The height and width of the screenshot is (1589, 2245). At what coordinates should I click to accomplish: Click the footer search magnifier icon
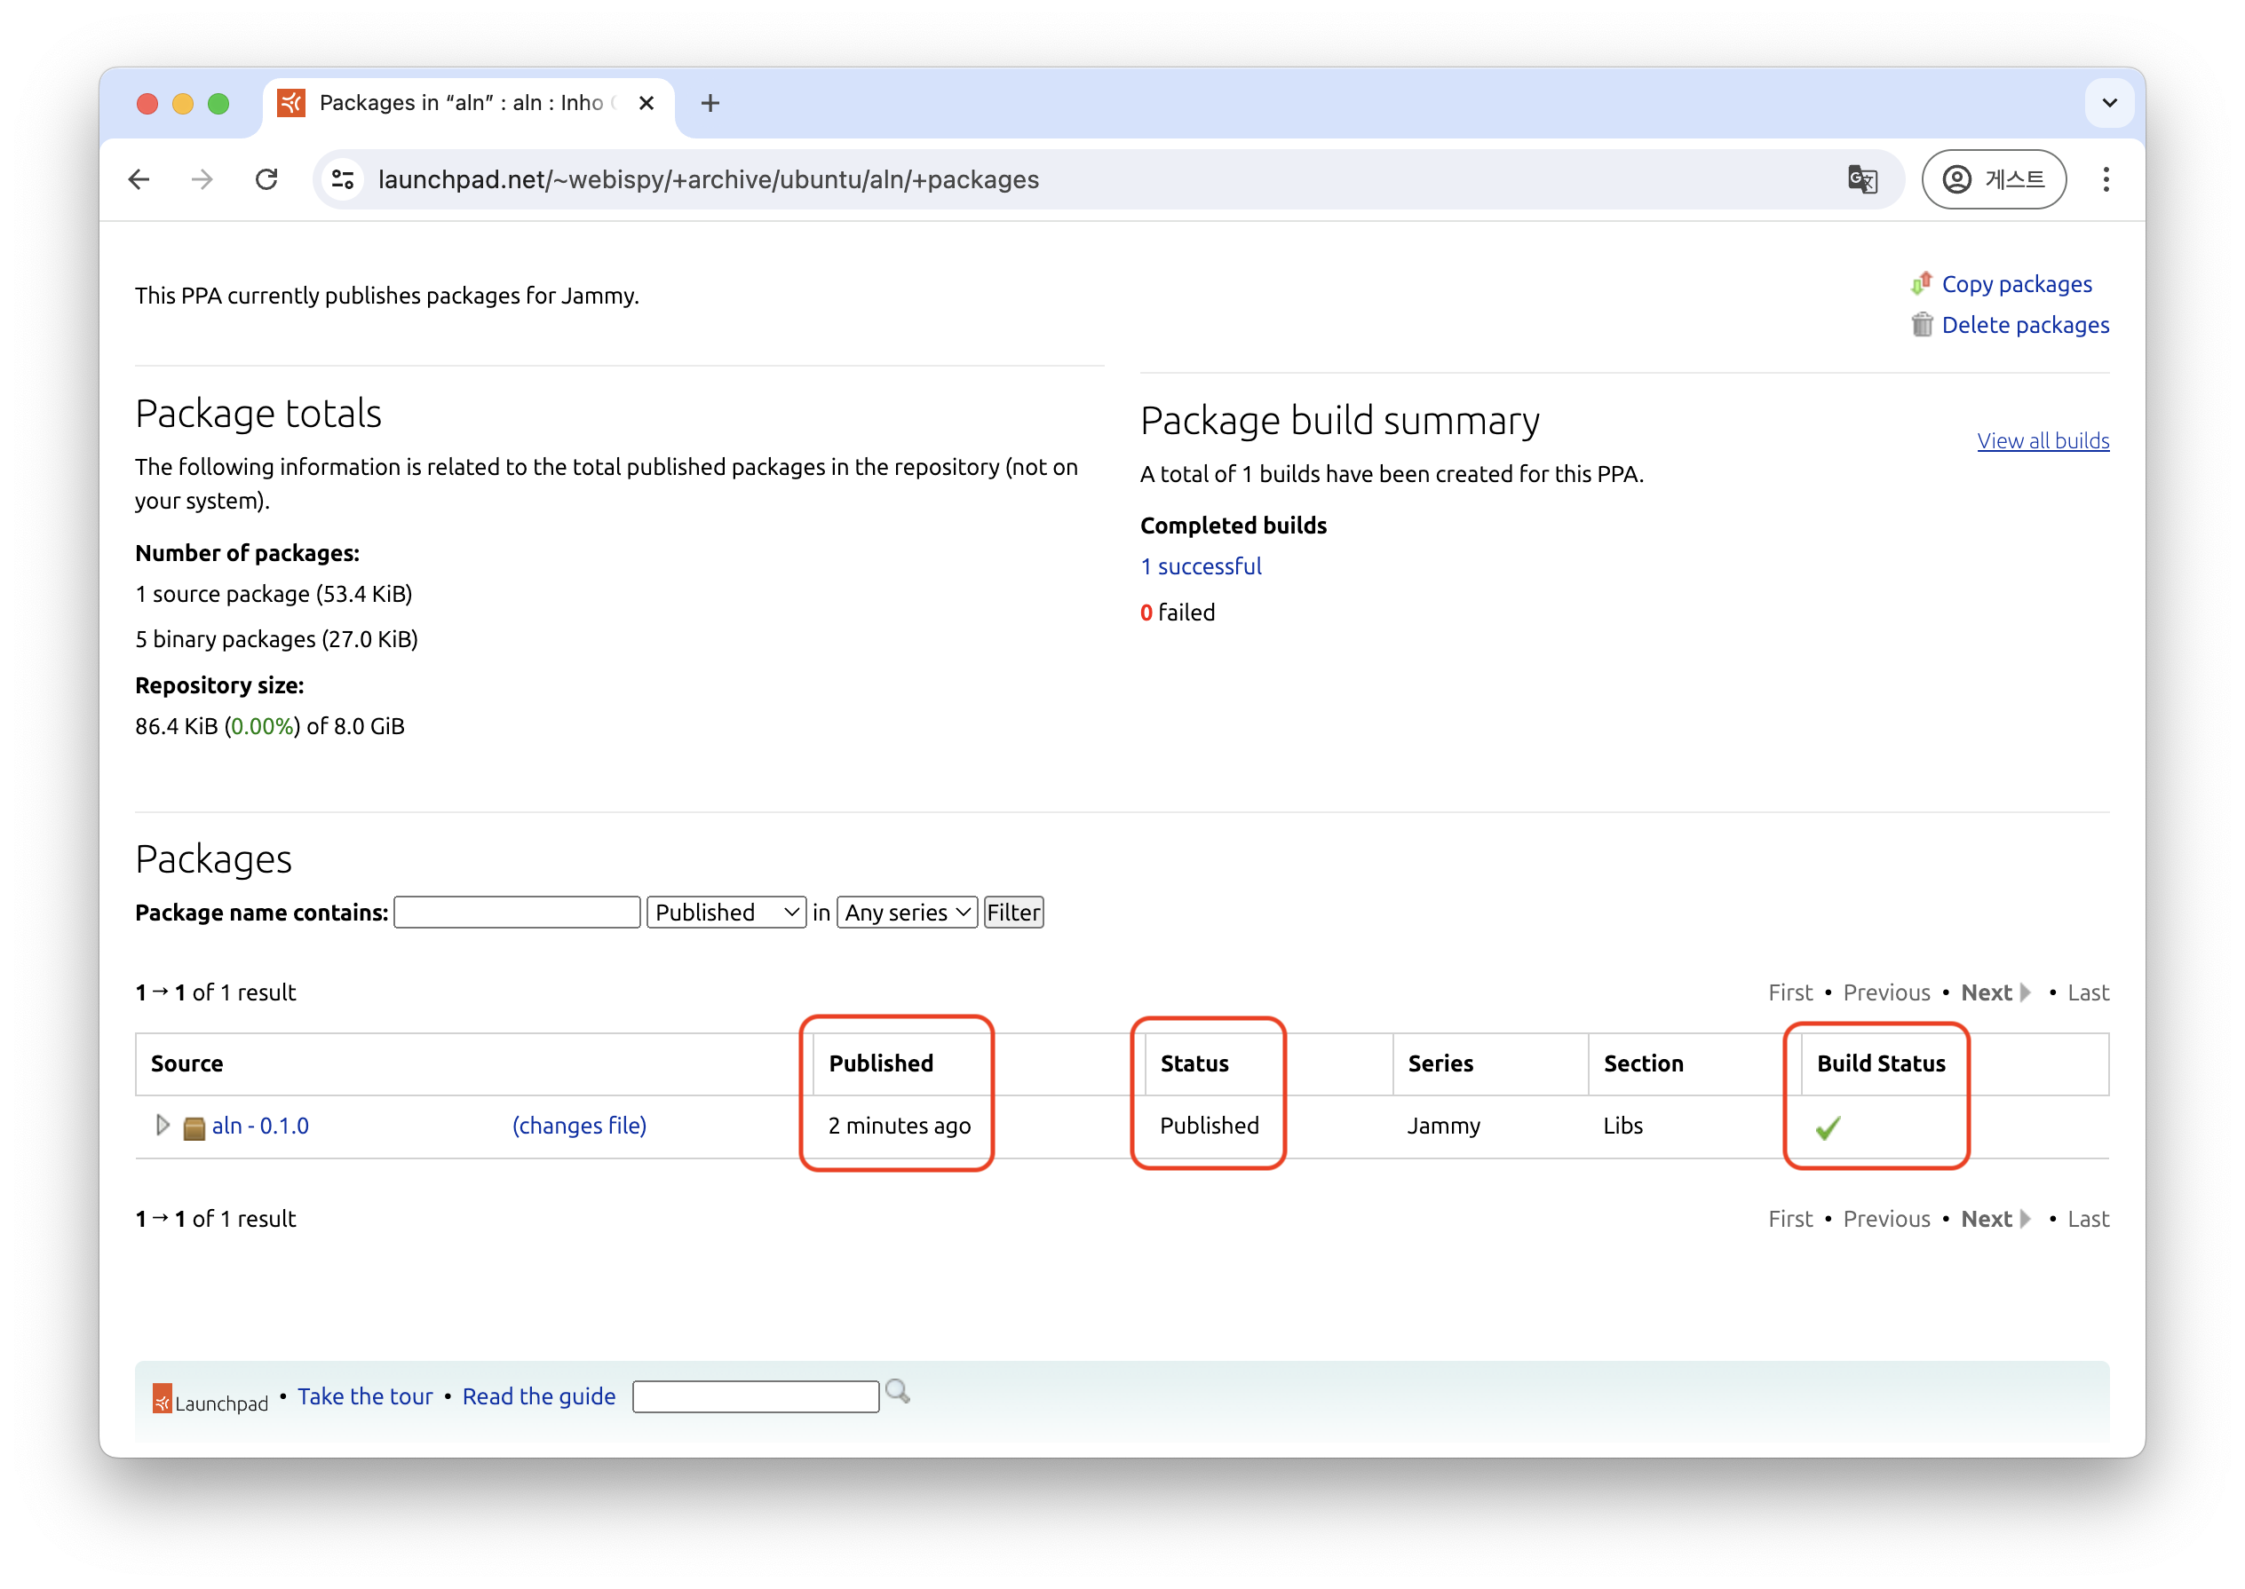pos(896,1392)
